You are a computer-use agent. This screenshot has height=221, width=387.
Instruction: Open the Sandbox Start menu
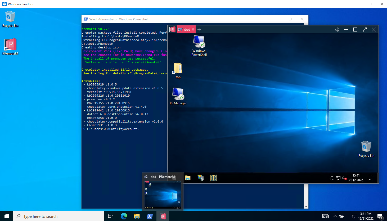[x=7, y=216]
